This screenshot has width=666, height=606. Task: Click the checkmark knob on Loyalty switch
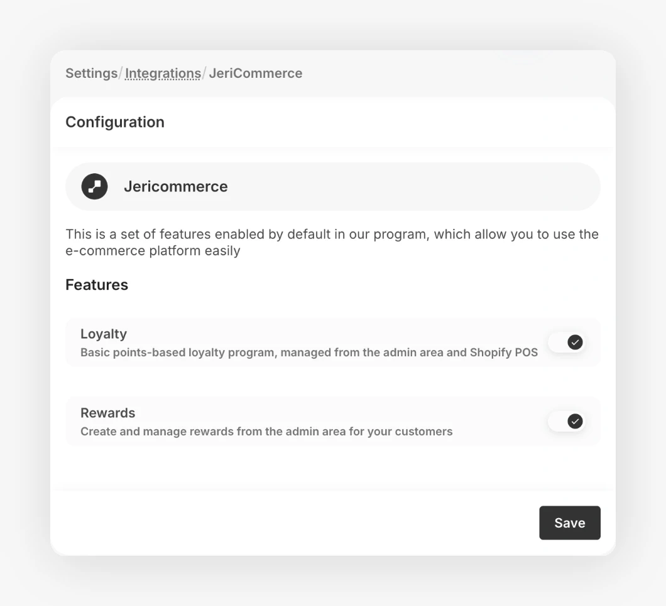click(575, 343)
